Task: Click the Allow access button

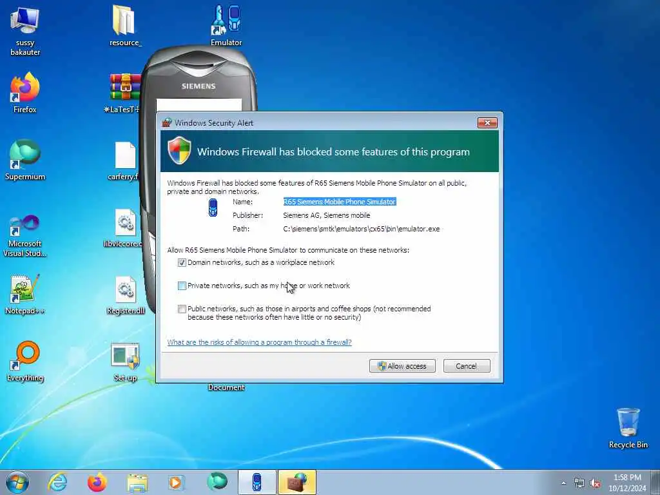Action: tap(402, 366)
